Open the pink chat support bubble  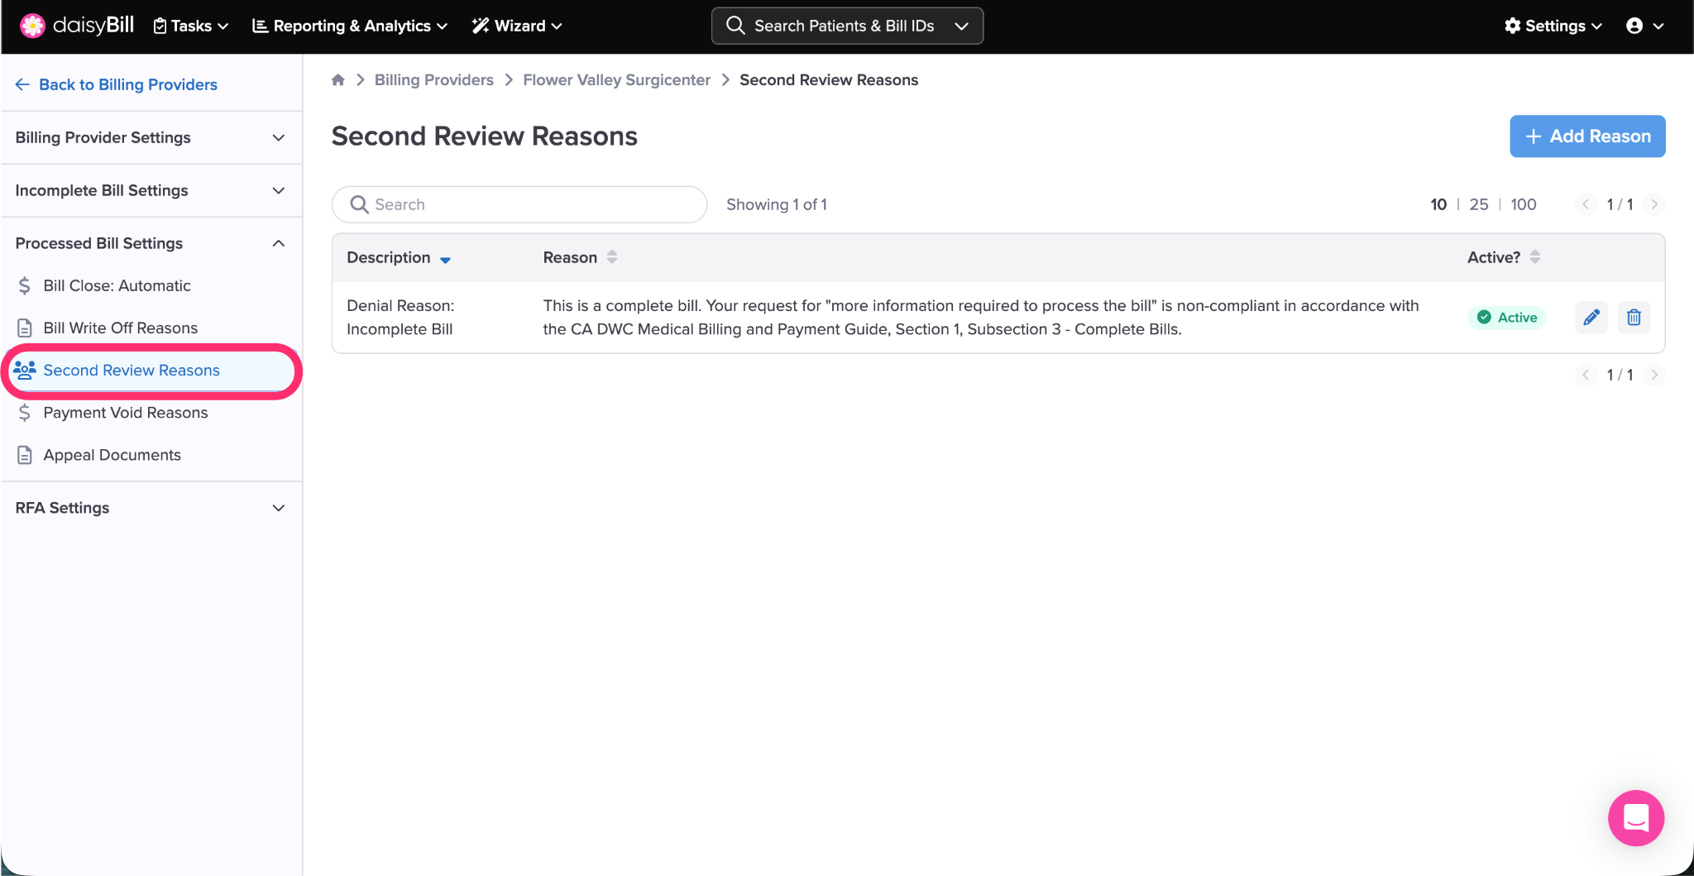pyautogui.click(x=1635, y=818)
